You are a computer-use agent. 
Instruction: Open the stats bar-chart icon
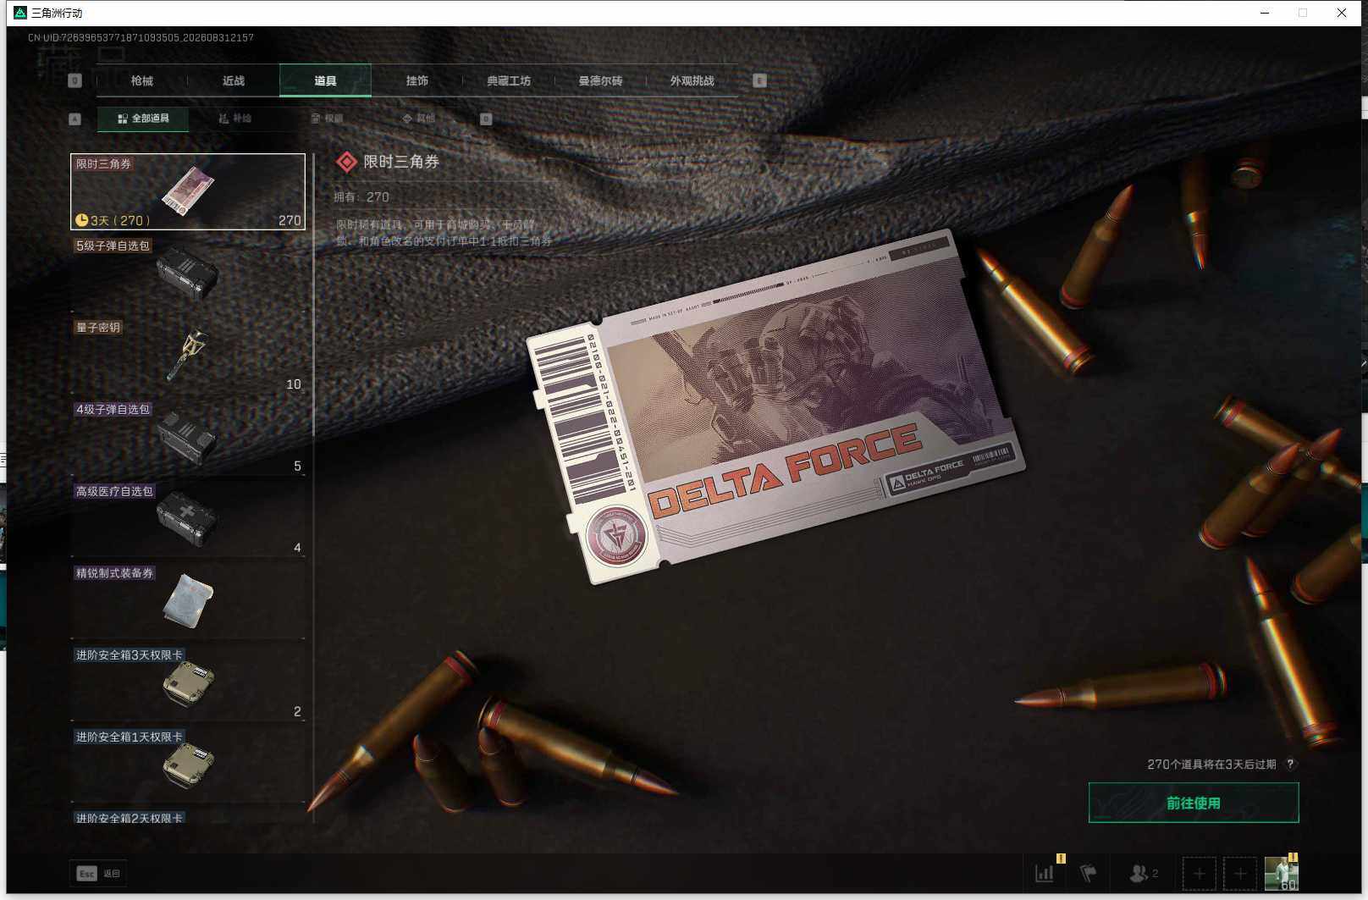[1045, 873]
